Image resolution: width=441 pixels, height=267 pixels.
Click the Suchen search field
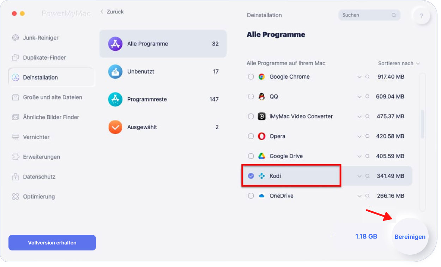369,15
